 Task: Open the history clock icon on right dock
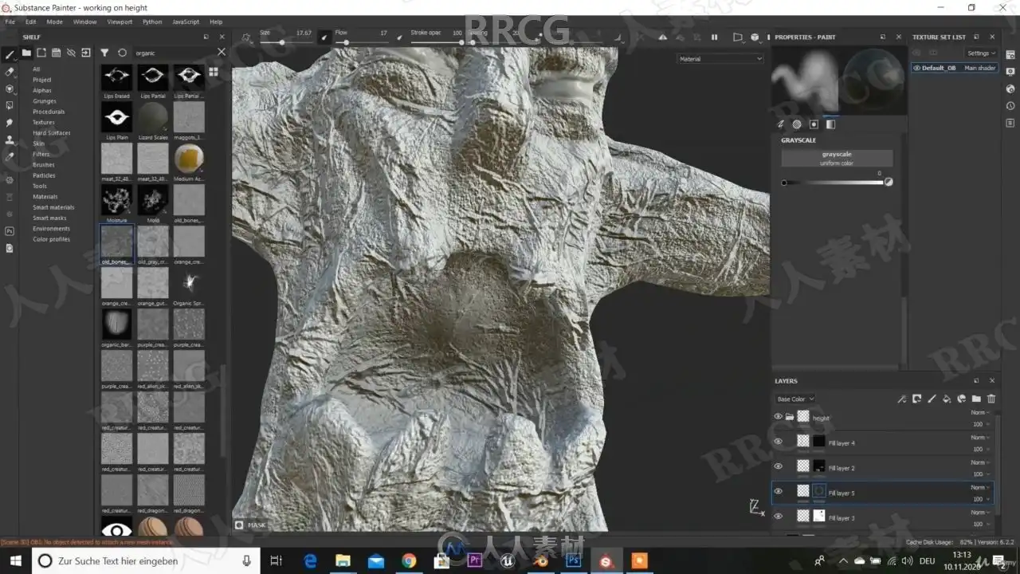coord(1010,105)
